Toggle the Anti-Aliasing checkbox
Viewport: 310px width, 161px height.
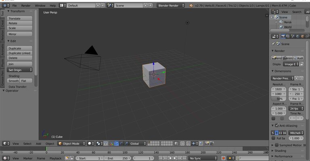click(277, 125)
